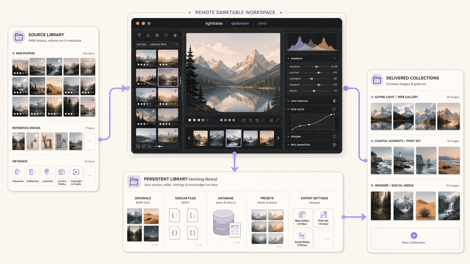470x264 pixels.
Task: Click the ALPINE LIGHT / WEB GALLERY heading
Action: 396,97
